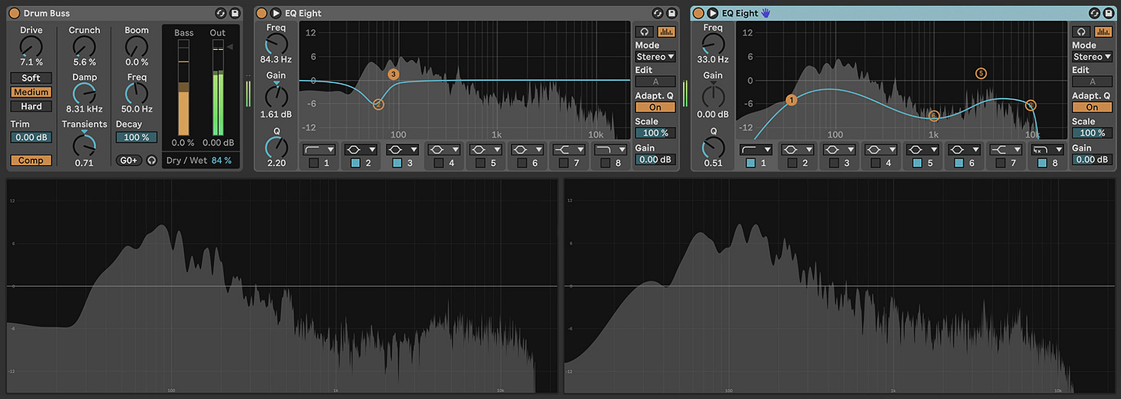This screenshot has width=1121, height=399.
Task: Disable band 5 checkbox in second EQ
Action: [x=917, y=163]
